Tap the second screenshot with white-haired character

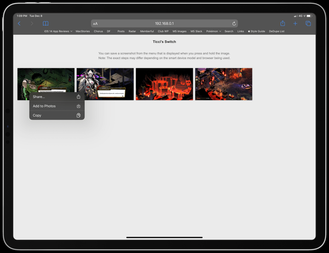105,84
